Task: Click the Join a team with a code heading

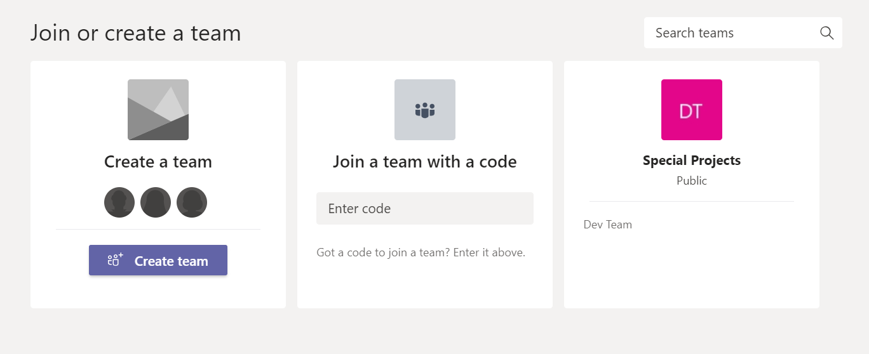Action: click(x=425, y=162)
